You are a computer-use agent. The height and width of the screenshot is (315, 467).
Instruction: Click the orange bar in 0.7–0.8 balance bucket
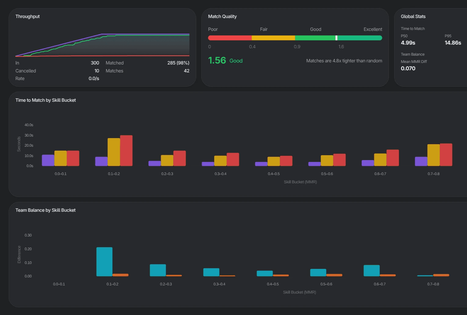[x=441, y=275]
